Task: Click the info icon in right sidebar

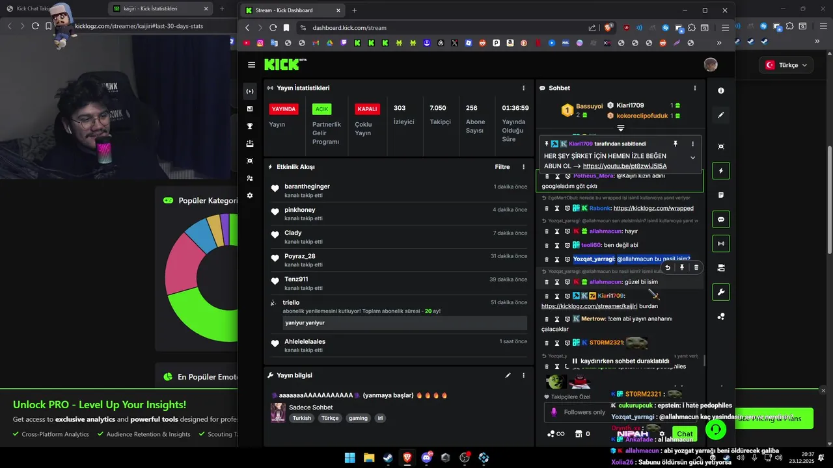Action: click(721, 90)
